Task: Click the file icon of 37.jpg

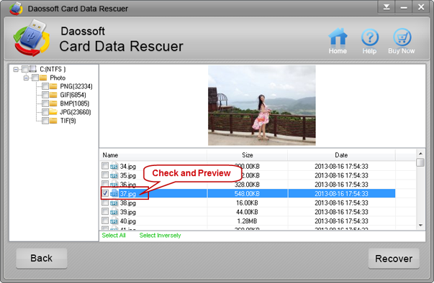Action: [114, 193]
